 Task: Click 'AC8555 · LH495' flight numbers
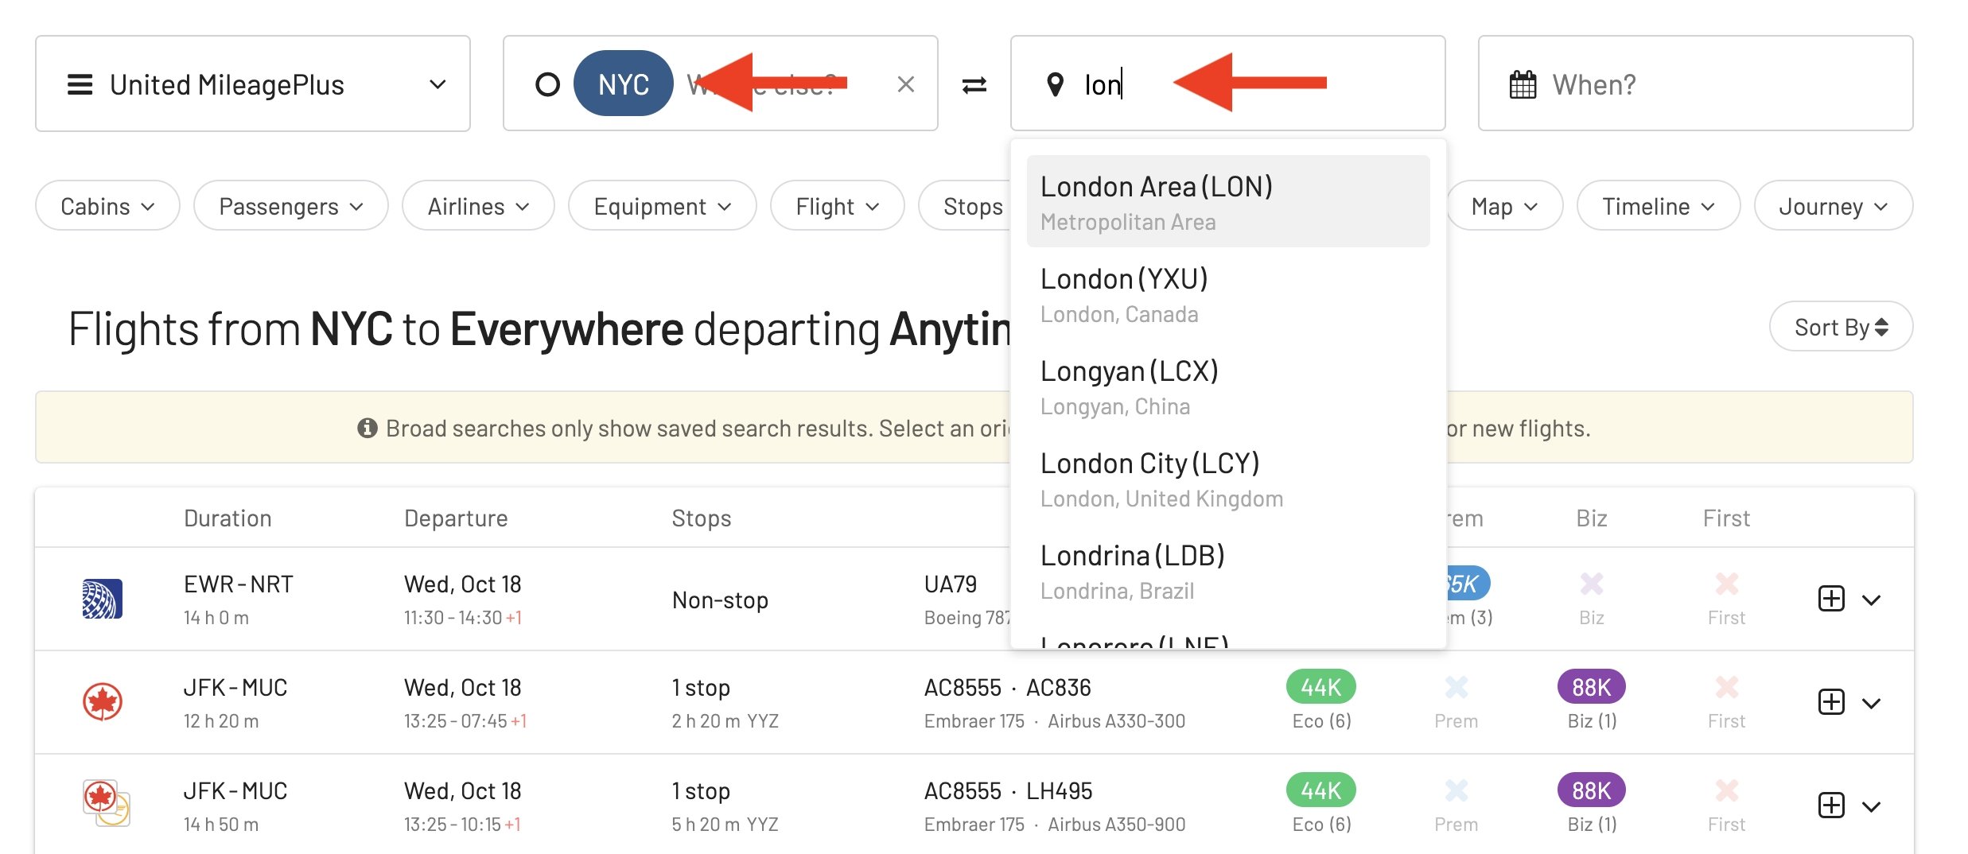point(1008,790)
